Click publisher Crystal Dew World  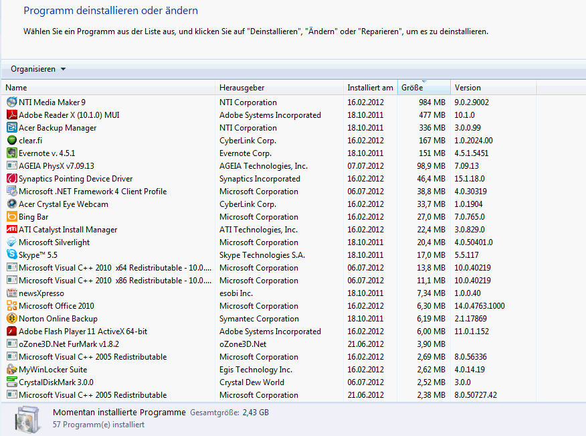point(252,382)
